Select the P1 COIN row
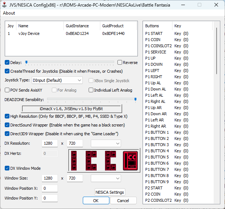The image size is (225, 209). click(178, 40)
